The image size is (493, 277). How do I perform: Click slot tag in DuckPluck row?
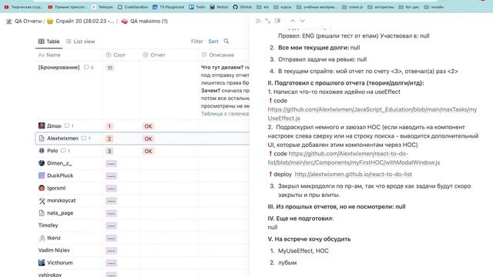(x=111, y=176)
